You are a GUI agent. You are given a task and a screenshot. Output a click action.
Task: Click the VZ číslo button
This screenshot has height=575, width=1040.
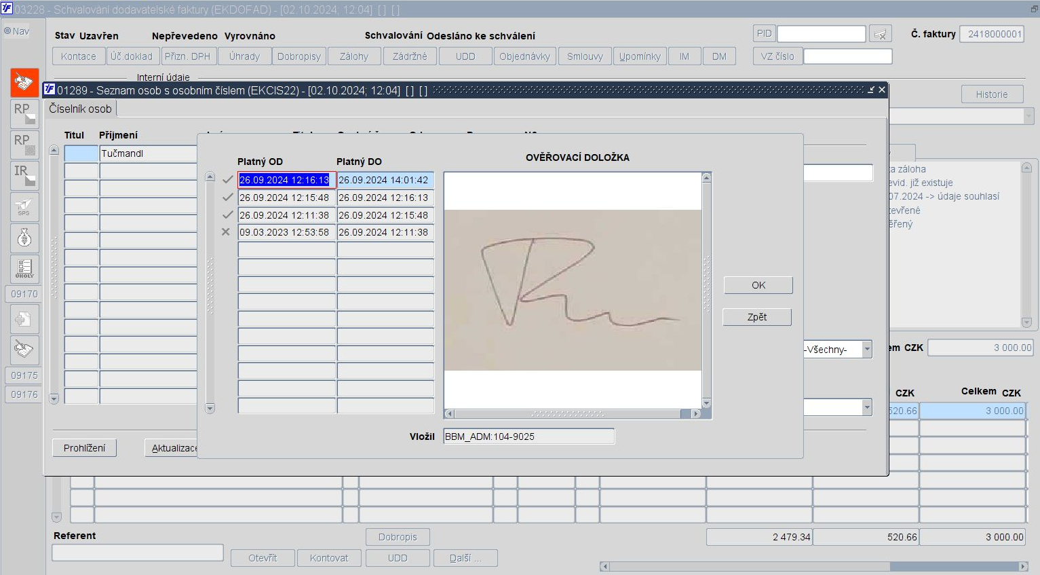pos(777,56)
